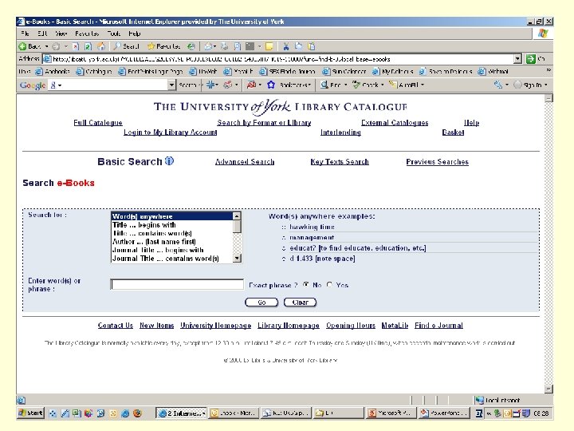Click the Stop page loading icon

(x=76, y=46)
